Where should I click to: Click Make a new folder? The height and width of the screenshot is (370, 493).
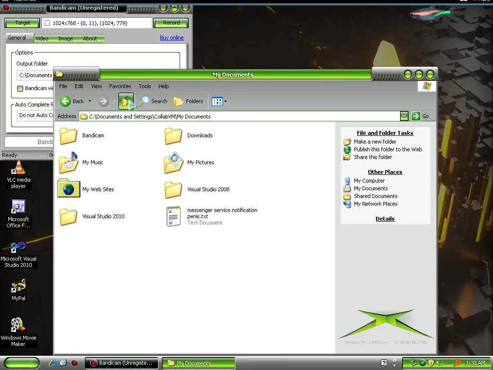pyautogui.click(x=375, y=142)
